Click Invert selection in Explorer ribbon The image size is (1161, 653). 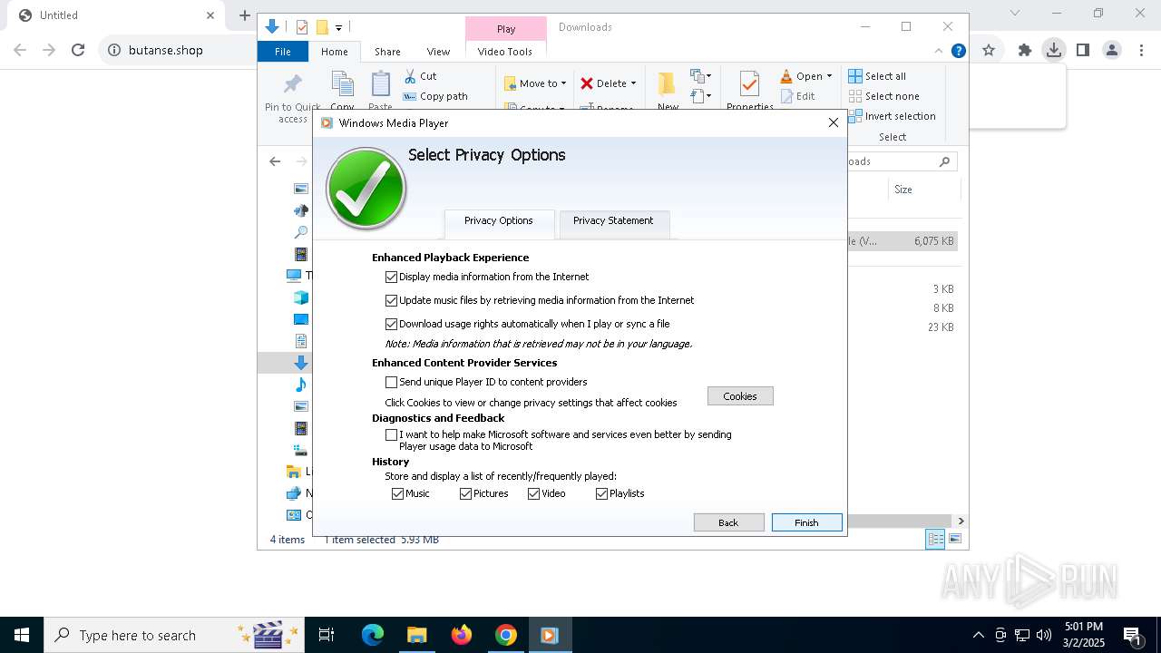click(x=892, y=116)
